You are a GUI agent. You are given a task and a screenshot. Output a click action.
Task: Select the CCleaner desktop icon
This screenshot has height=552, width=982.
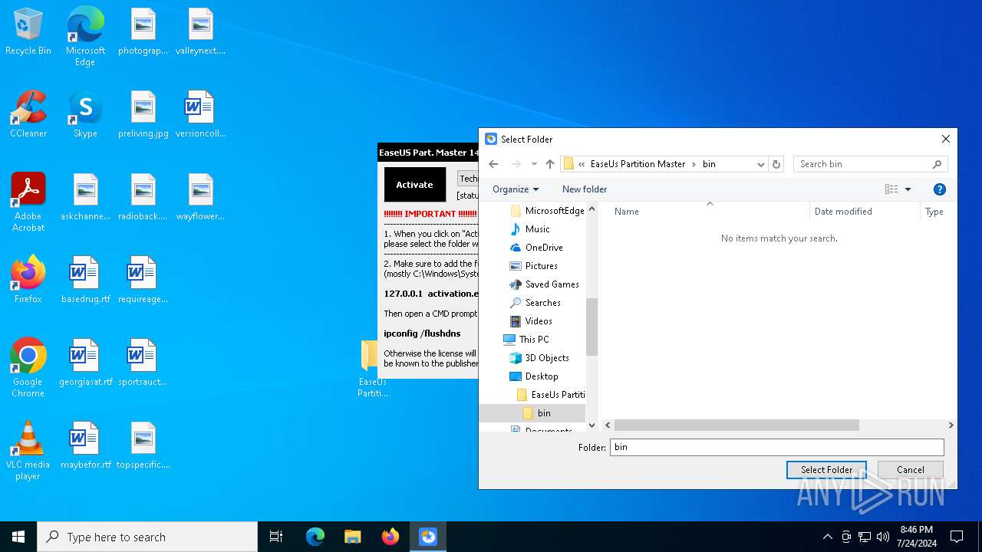click(28, 115)
